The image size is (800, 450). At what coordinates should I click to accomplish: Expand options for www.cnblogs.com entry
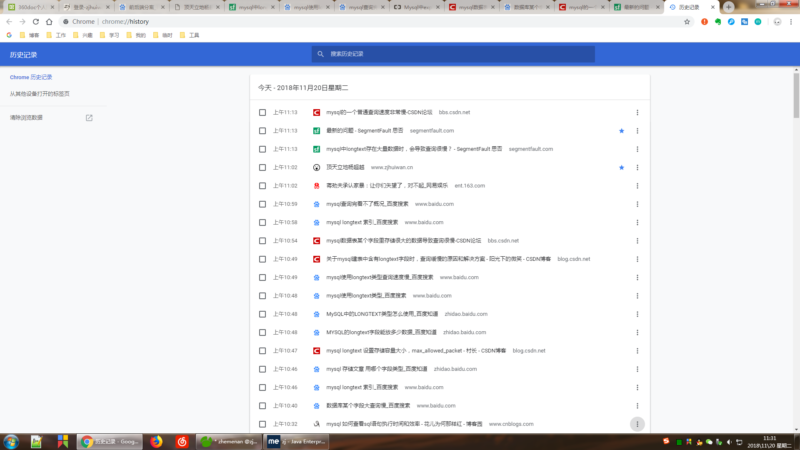(637, 424)
